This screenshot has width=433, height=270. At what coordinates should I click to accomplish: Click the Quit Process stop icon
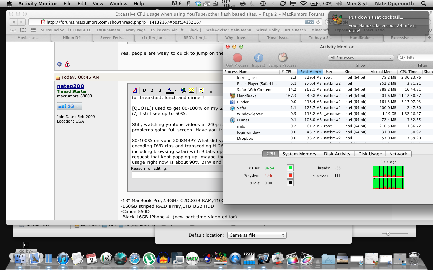237,58
